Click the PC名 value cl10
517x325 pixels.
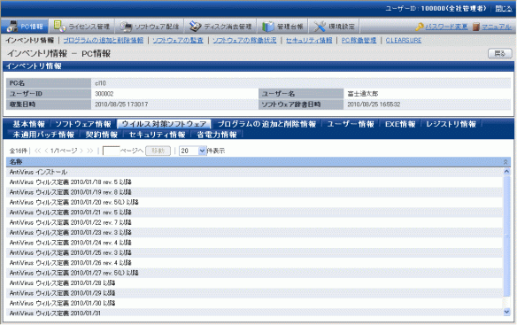point(100,83)
